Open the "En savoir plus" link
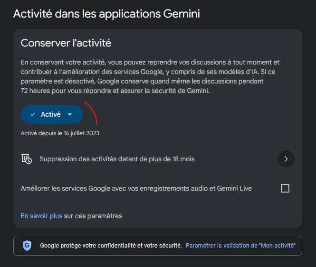The height and width of the screenshot is (267, 316). (x=41, y=216)
